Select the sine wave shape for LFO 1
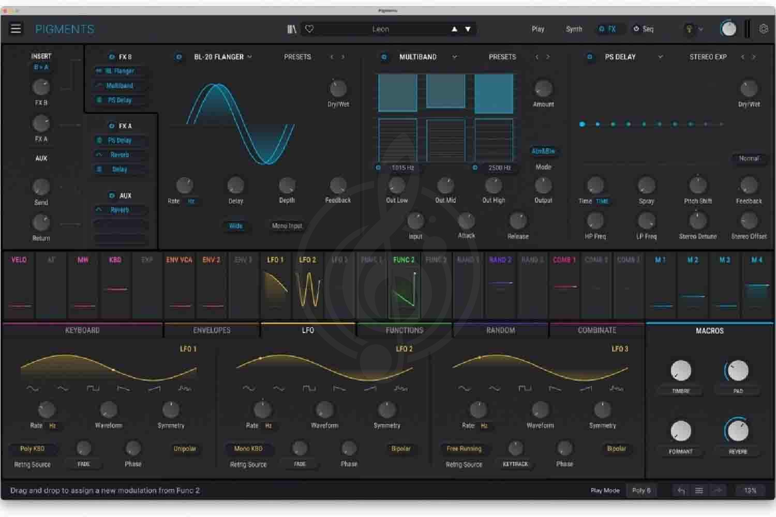 click(x=33, y=388)
